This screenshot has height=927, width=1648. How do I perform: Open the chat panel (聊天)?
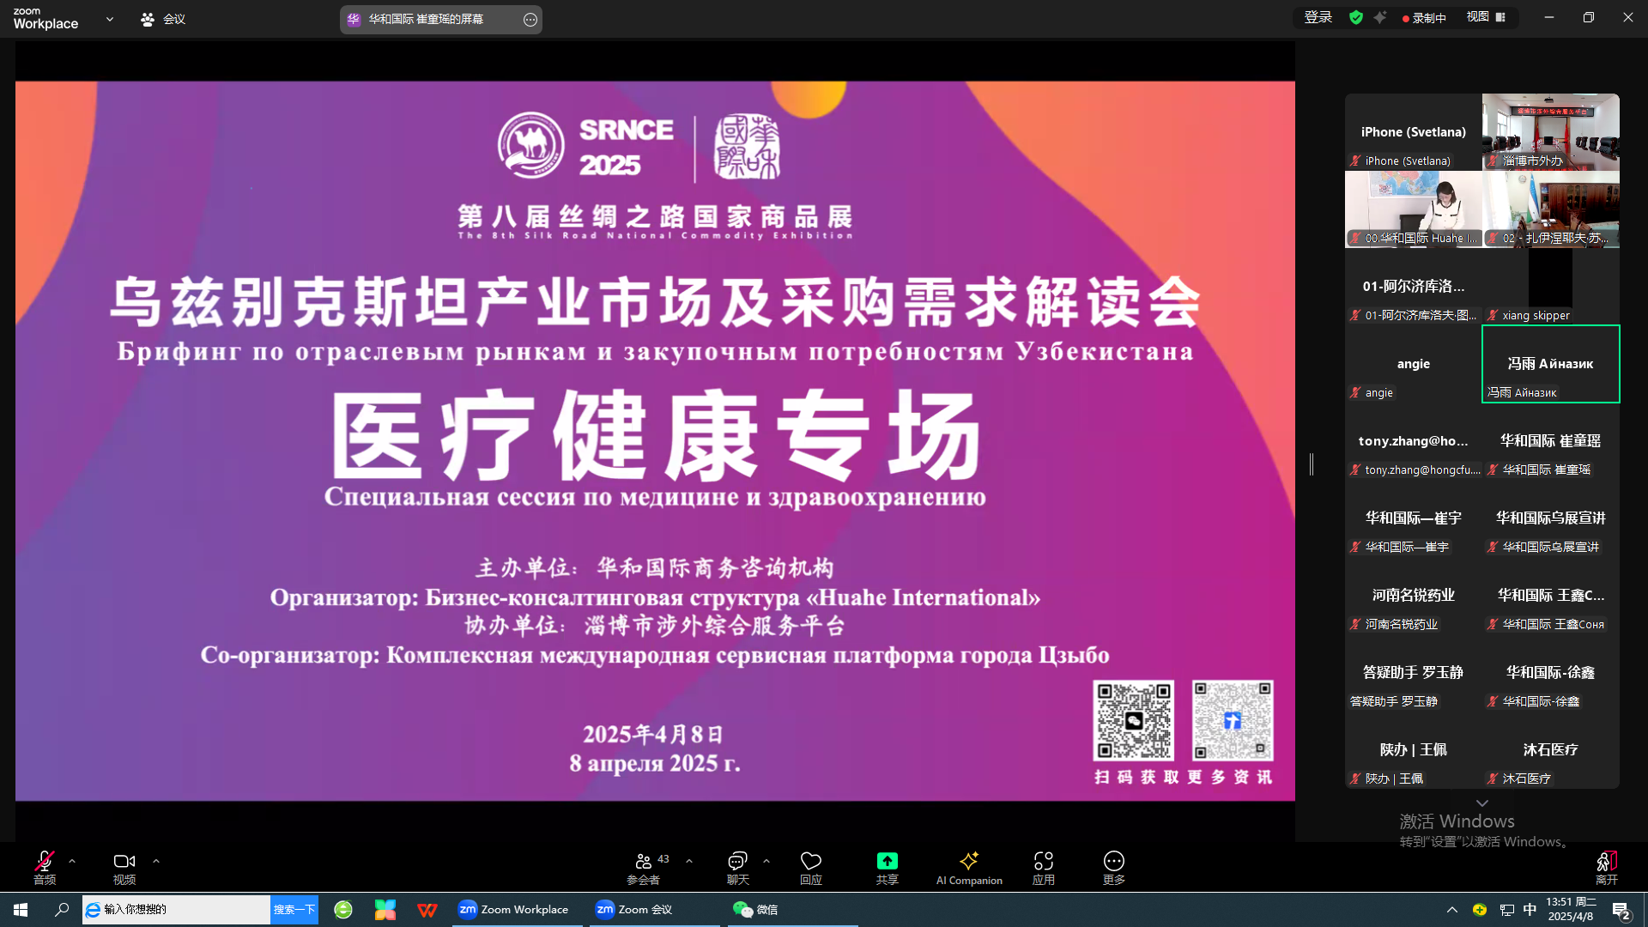click(x=738, y=867)
